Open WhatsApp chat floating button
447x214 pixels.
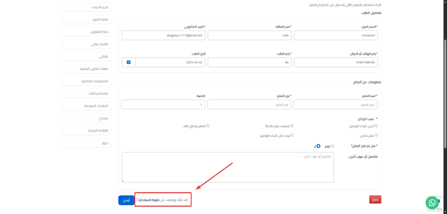pyautogui.click(x=432, y=202)
